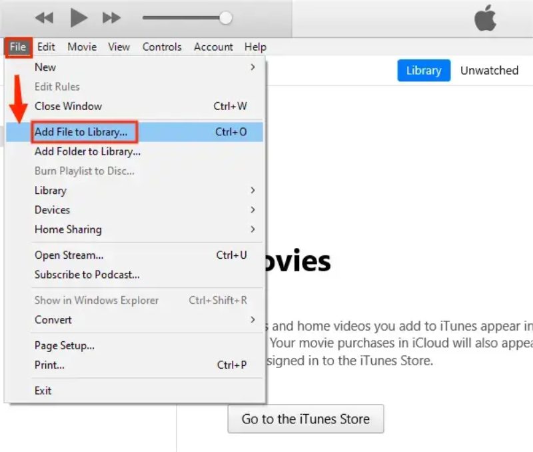Choose Exit to quit iTunes
This screenshot has height=452, width=533.
(x=135, y=391)
